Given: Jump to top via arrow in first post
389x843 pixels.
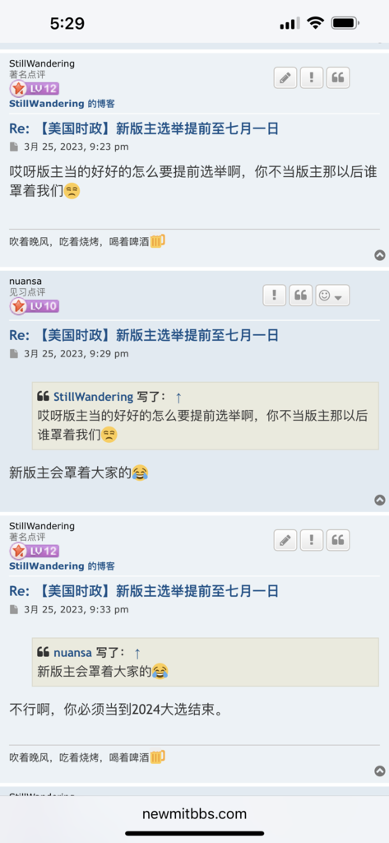Looking at the screenshot, I should click(380, 255).
